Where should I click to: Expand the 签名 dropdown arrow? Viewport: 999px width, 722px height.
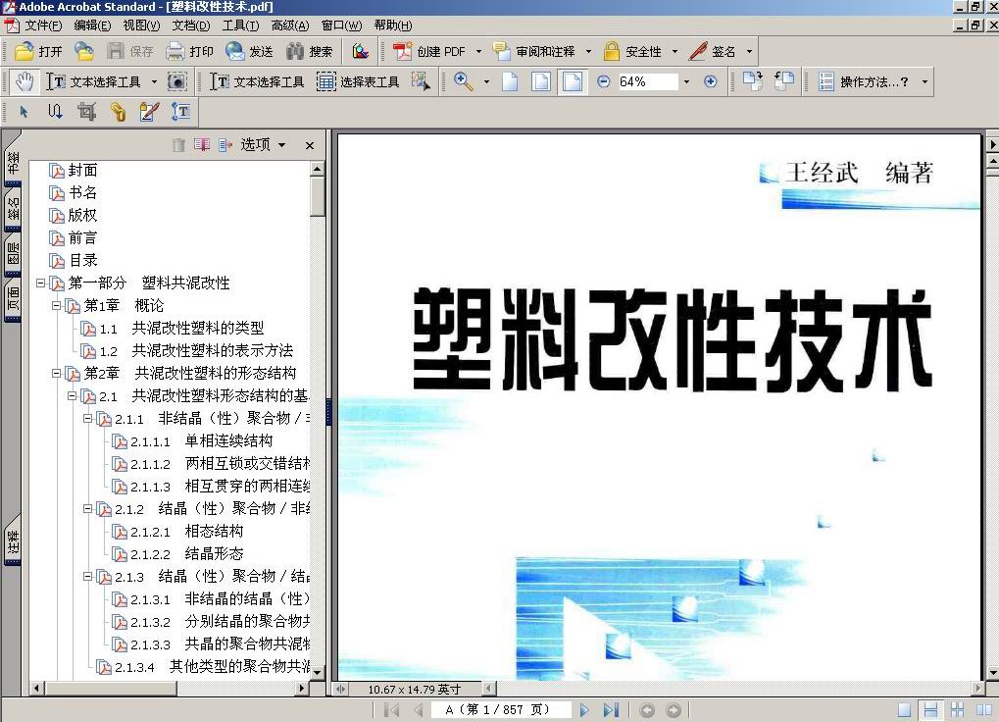point(749,51)
